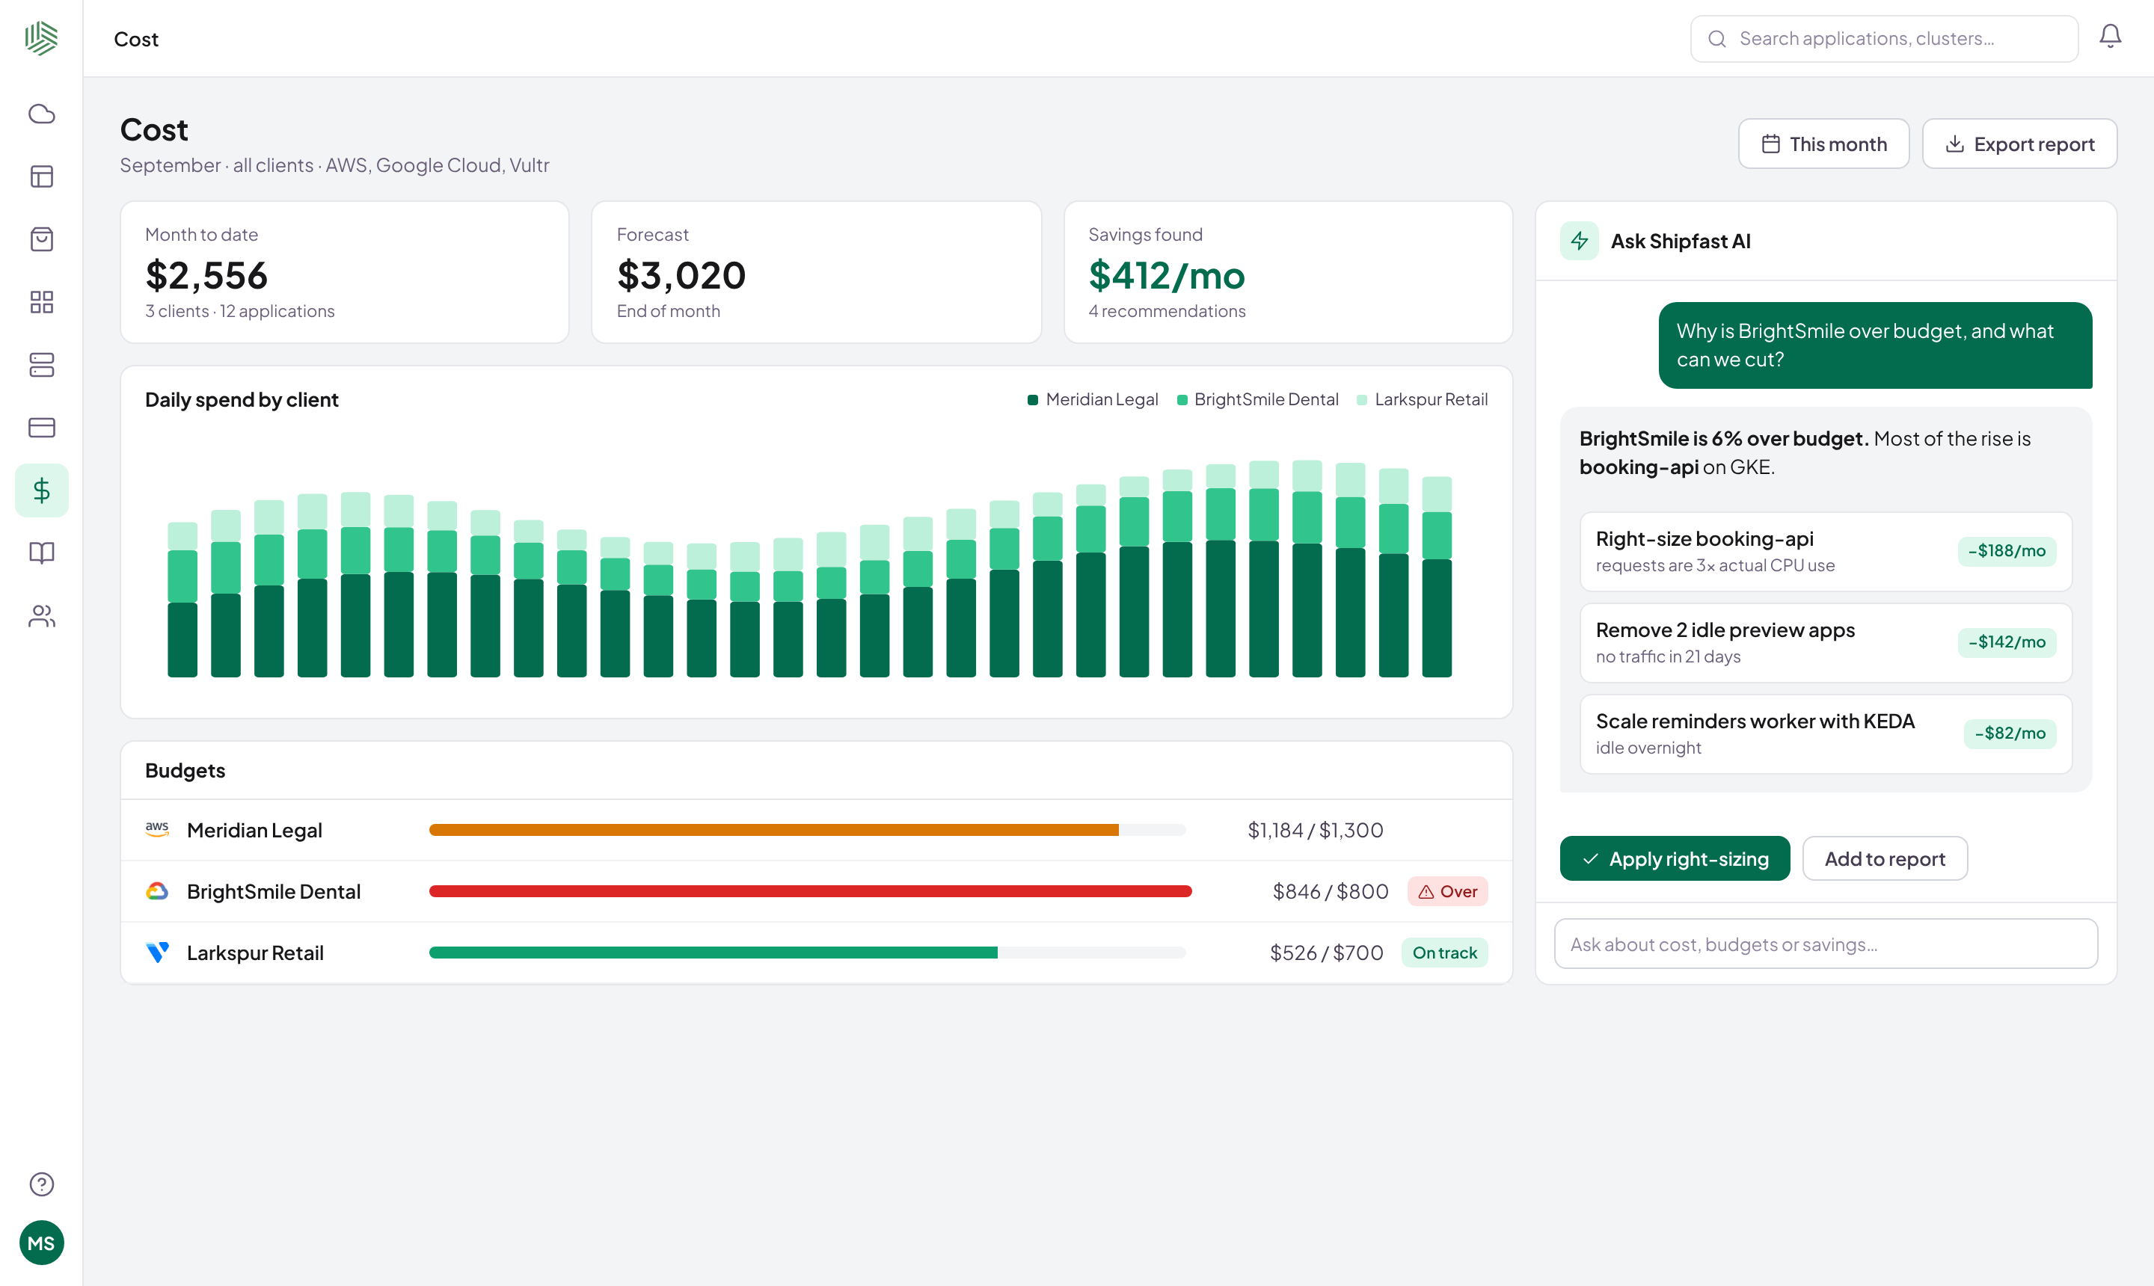Select the Right-size booking-api recommendation
This screenshot has height=1286, width=2154.
pyautogui.click(x=1826, y=551)
